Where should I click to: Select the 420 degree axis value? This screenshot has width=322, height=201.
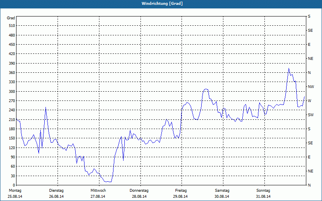12,54
